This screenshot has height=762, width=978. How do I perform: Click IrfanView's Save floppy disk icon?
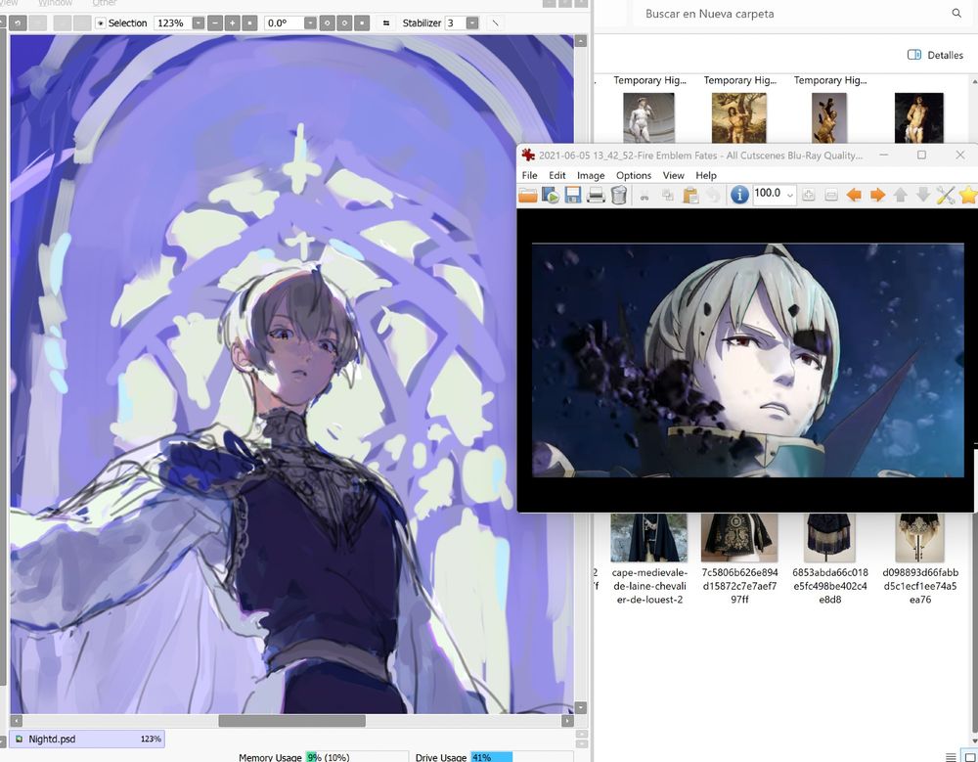[x=572, y=196]
